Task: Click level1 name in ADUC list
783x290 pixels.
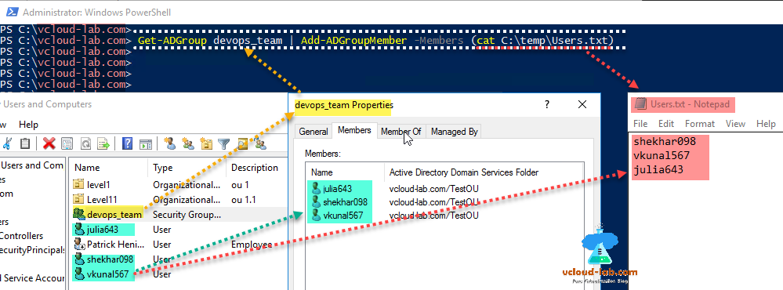Action: tap(99, 185)
